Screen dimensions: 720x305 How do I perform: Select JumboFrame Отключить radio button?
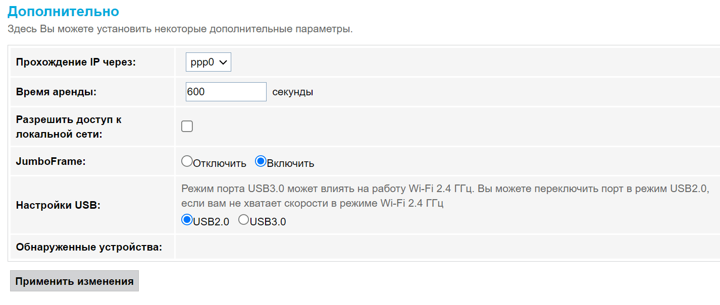(187, 161)
